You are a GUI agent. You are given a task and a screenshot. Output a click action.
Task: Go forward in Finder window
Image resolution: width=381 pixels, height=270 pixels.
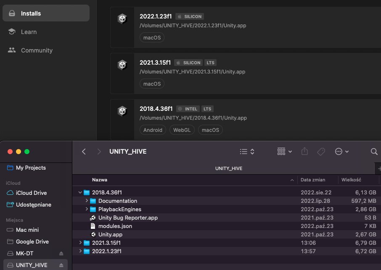99,152
